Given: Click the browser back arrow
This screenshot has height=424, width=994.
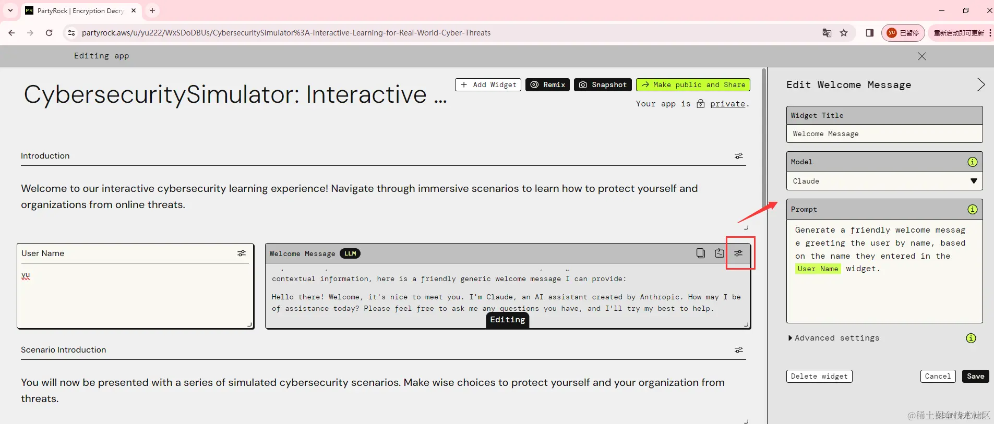Looking at the screenshot, I should 11,33.
